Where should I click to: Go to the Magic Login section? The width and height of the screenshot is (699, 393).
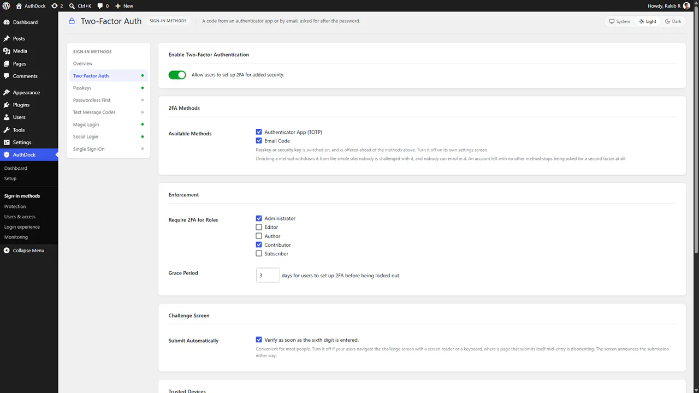(108, 124)
